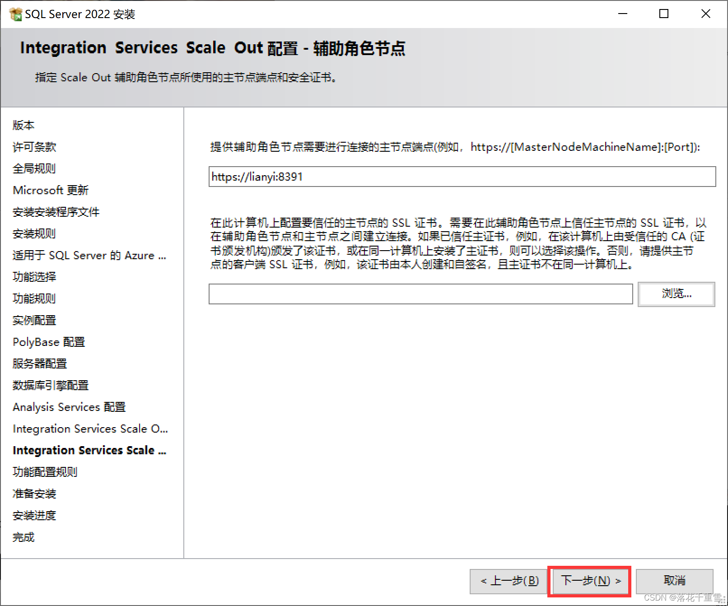Click the empty SSL certificate path field

[x=420, y=294]
